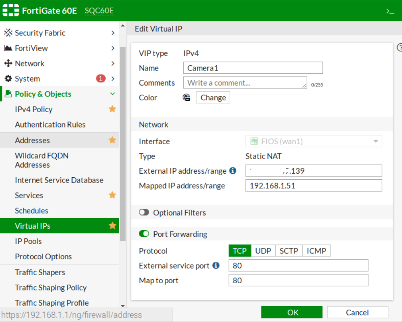Screen dimensions: 402x322
Task: Toggle favorite star for Addresses
Action: pos(112,140)
